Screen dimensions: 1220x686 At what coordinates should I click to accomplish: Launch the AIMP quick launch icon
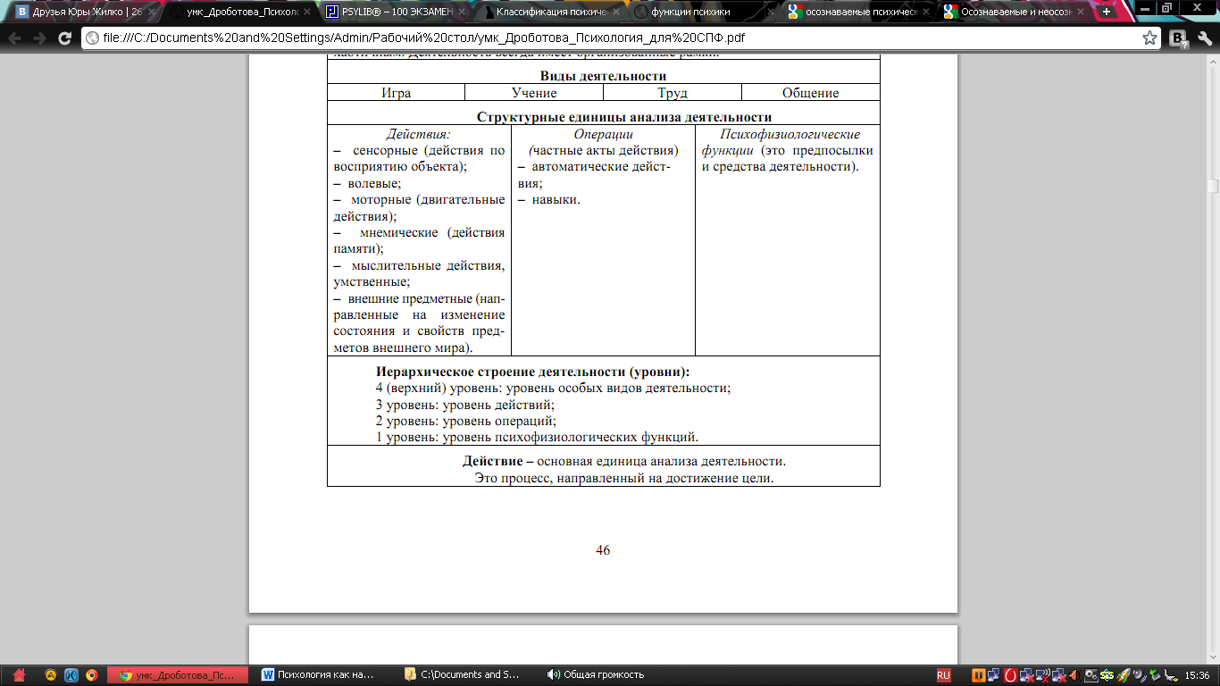pos(51,675)
